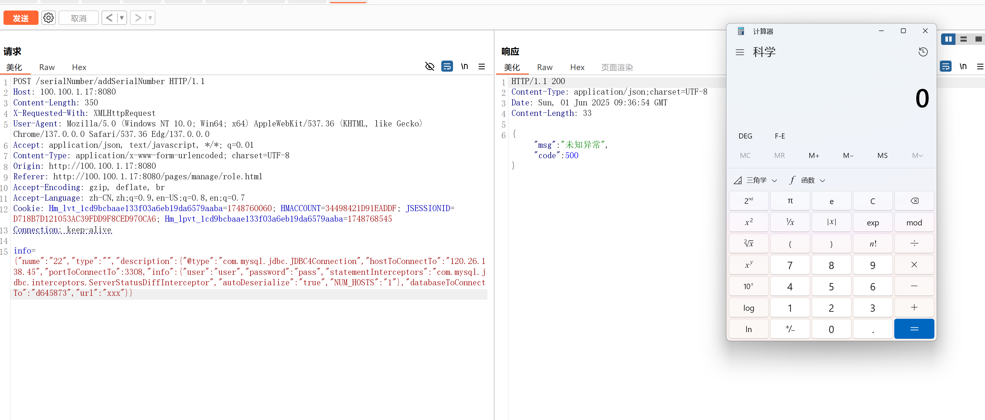Click the 取消 cancel button
985x420 pixels.
click(x=79, y=18)
